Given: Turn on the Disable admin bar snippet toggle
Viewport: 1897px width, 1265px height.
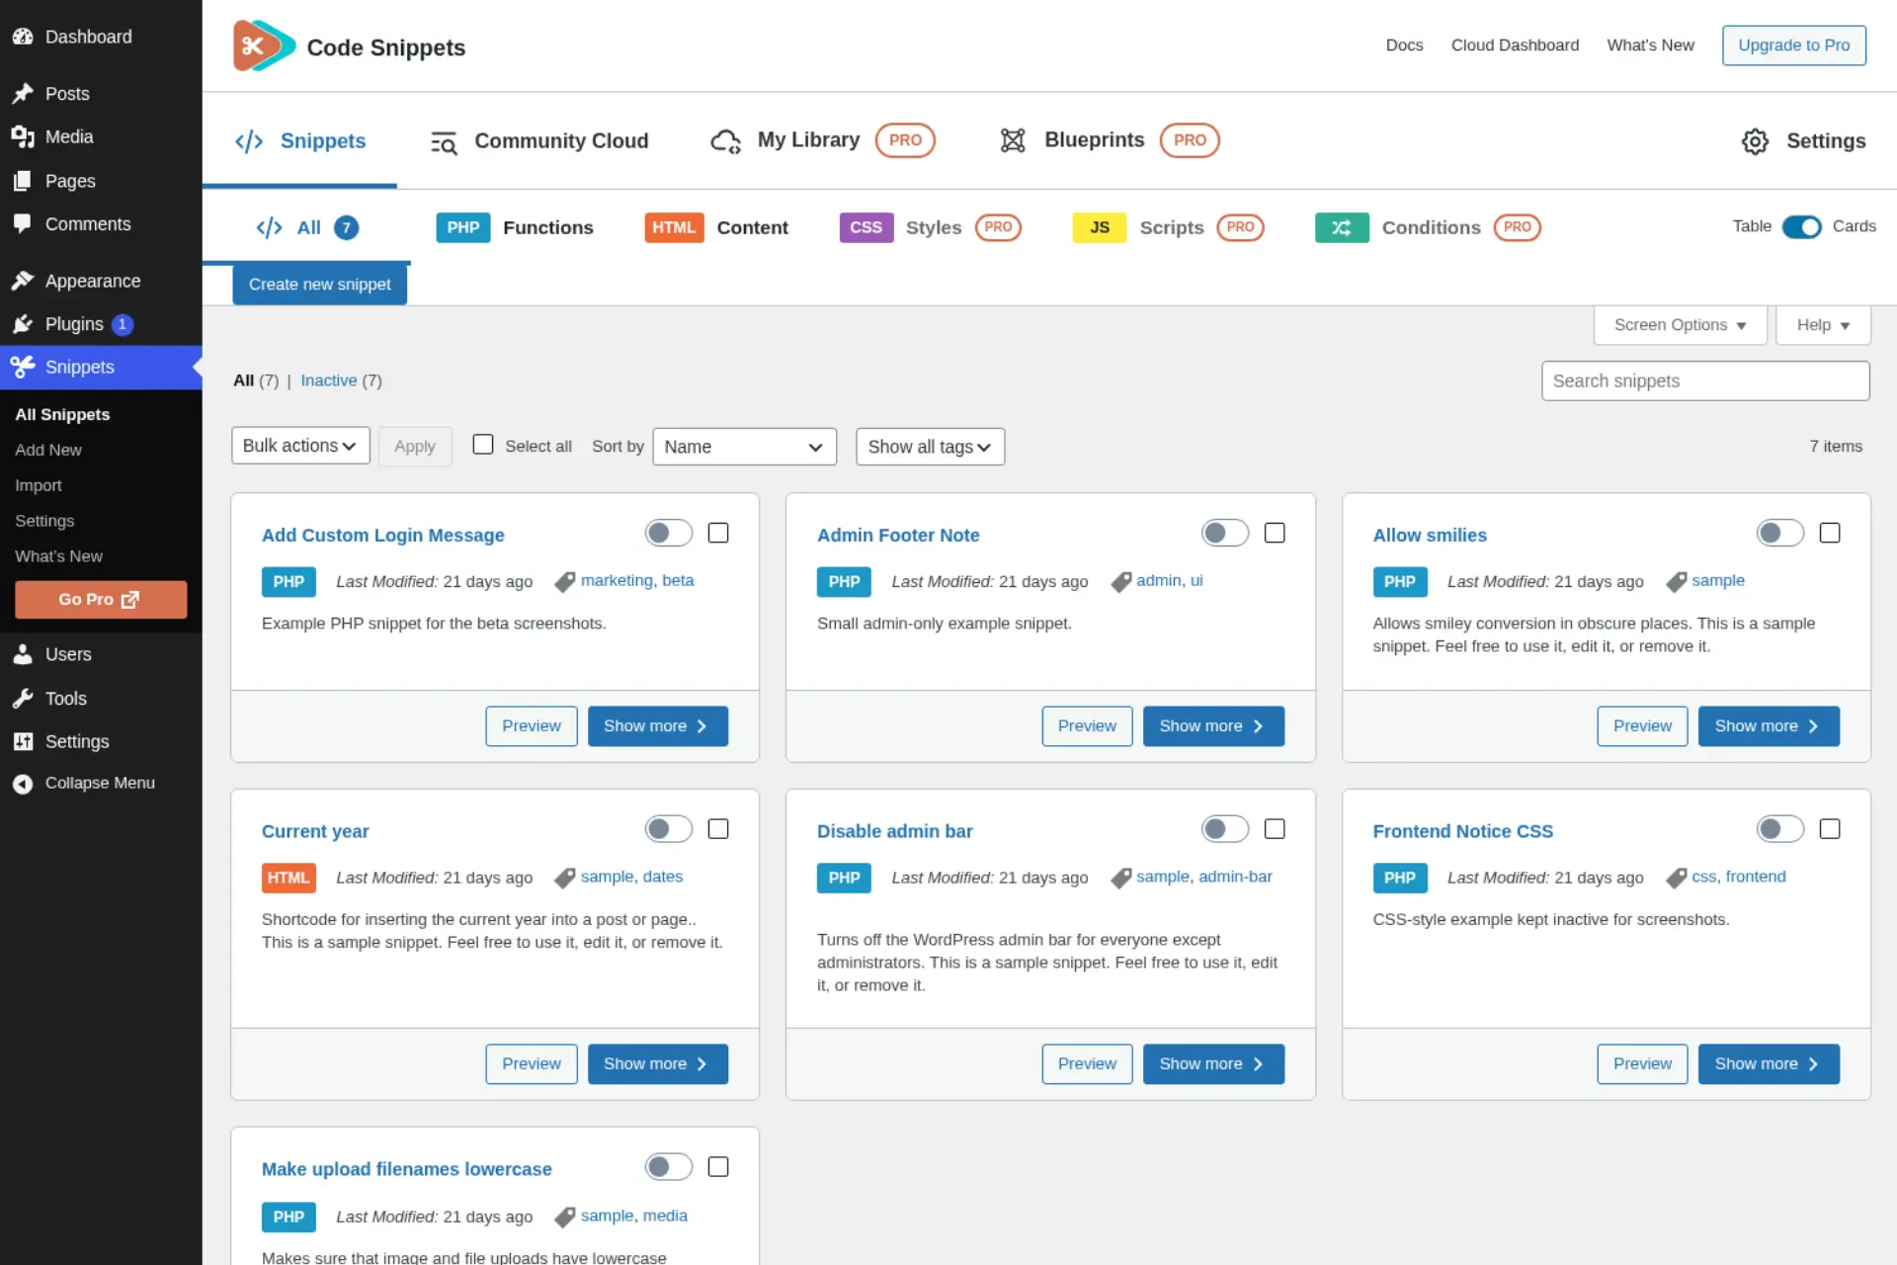Looking at the screenshot, I should [x=1225, y=829].
